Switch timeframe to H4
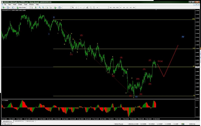This screenshot has height=126, width=201. [x=124, y=8]
